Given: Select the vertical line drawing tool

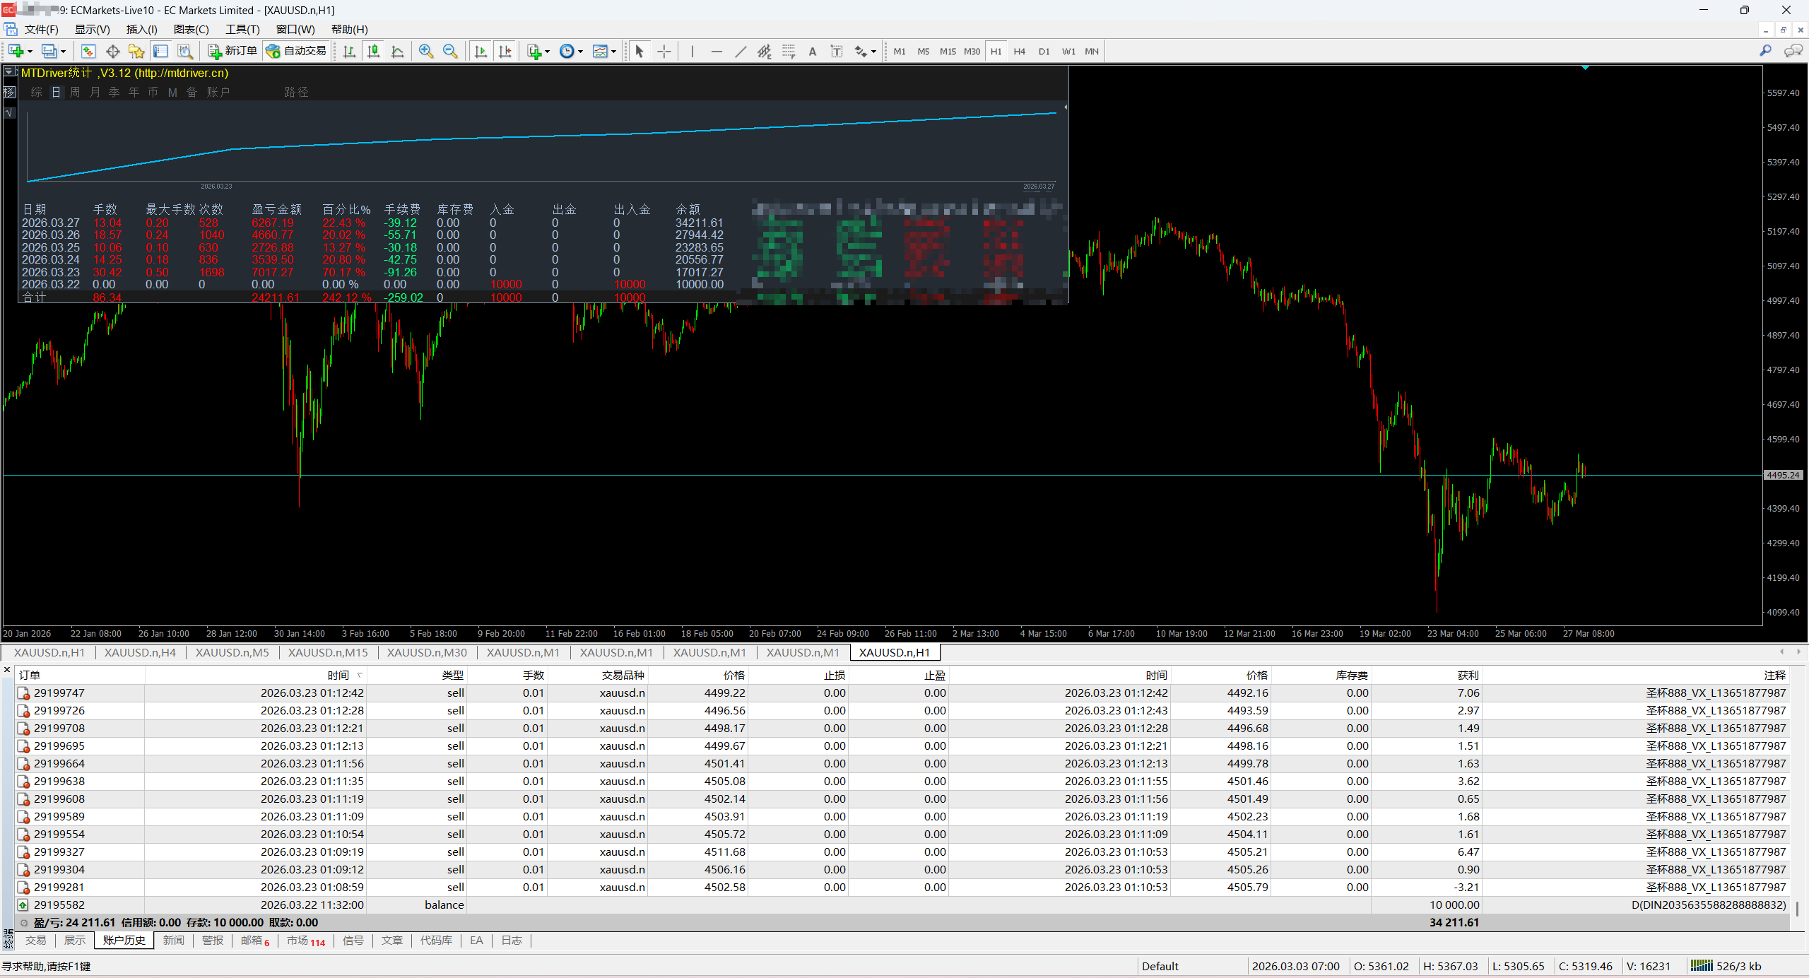Looking at the screenshot, I should pos(693,51).
